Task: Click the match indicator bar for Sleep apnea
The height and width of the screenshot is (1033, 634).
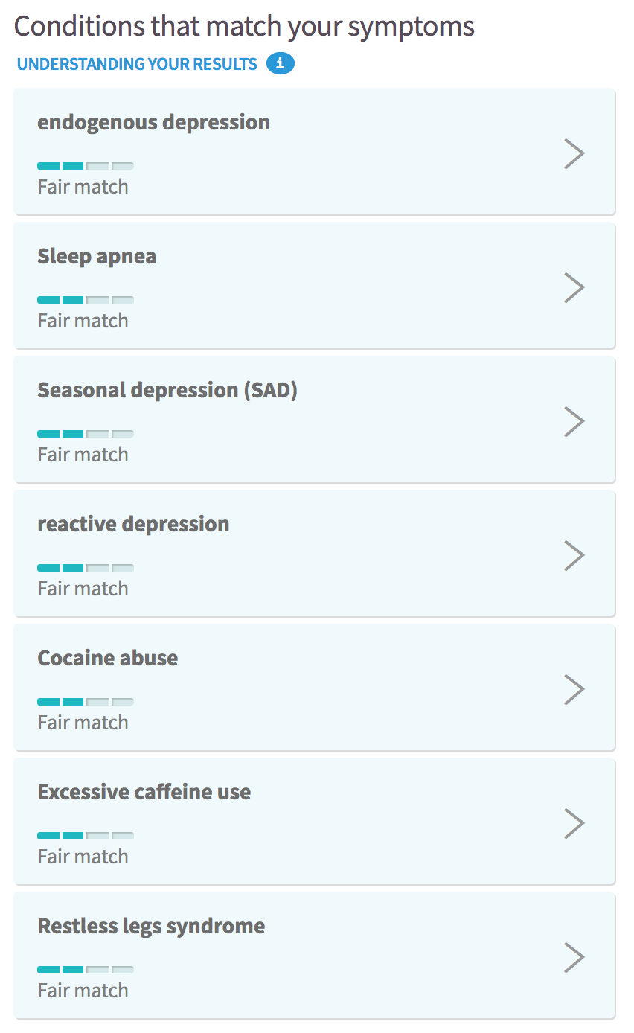Action: [x=86, y=300]
